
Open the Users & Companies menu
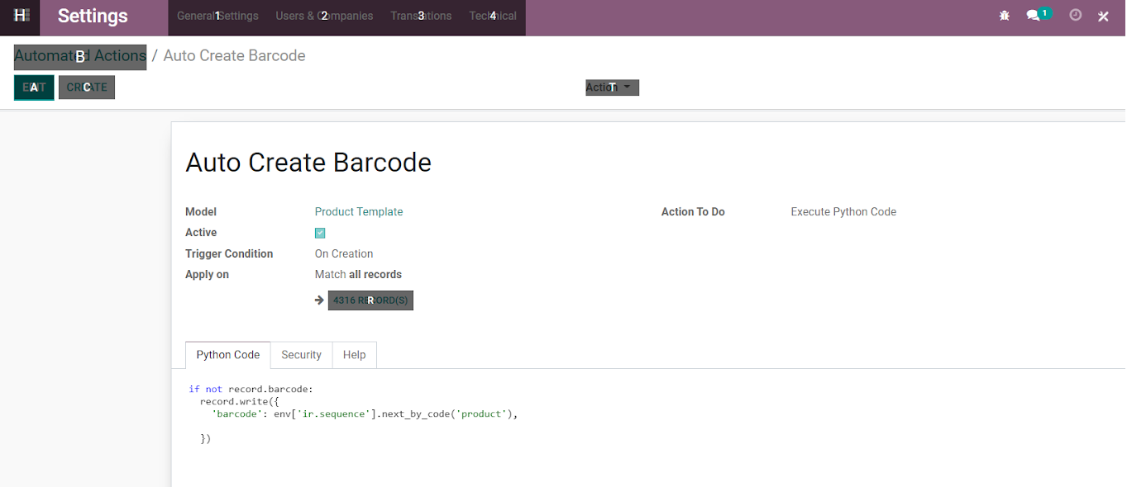(x=324, y=16)
